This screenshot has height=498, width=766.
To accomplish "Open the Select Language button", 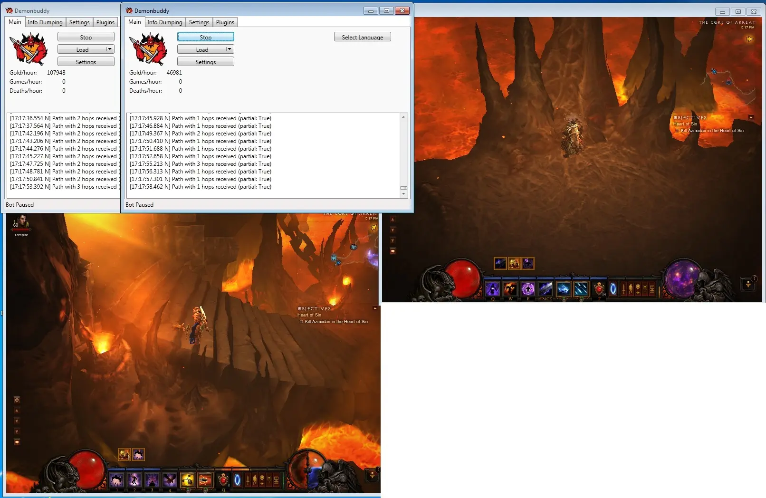I will [x=362, y=37].
